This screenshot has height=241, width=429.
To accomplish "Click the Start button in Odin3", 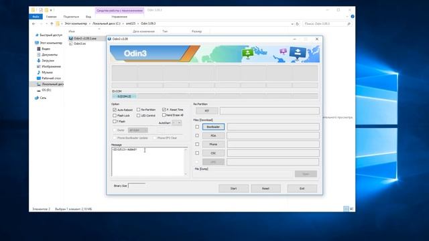I will pyautogui.click(x=233, y=189).
